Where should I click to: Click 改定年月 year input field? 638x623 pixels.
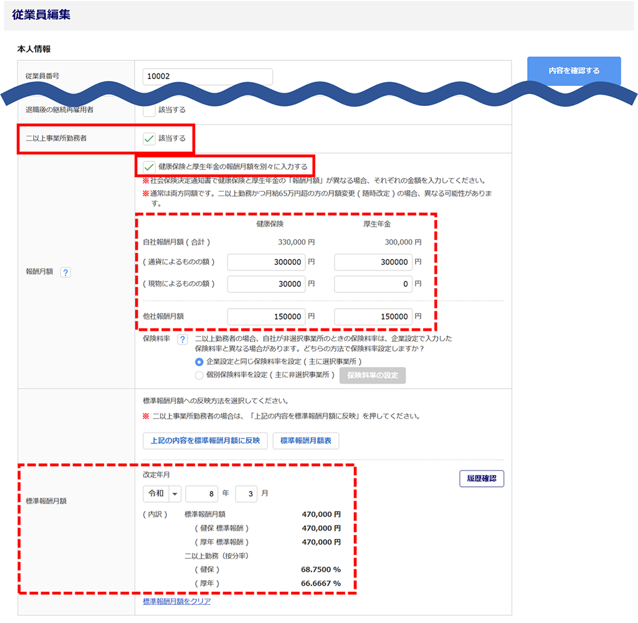(x=201, y=493)
